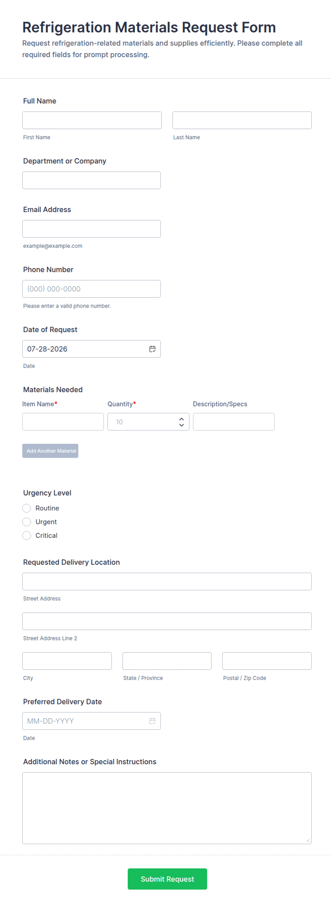
Task: Click the Additional Notes text area
Action: tap(167, 808)
